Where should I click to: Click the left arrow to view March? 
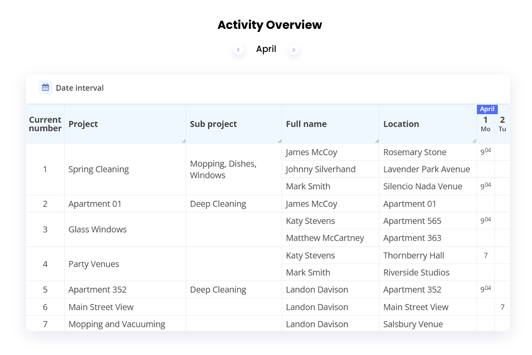(238, 50)
